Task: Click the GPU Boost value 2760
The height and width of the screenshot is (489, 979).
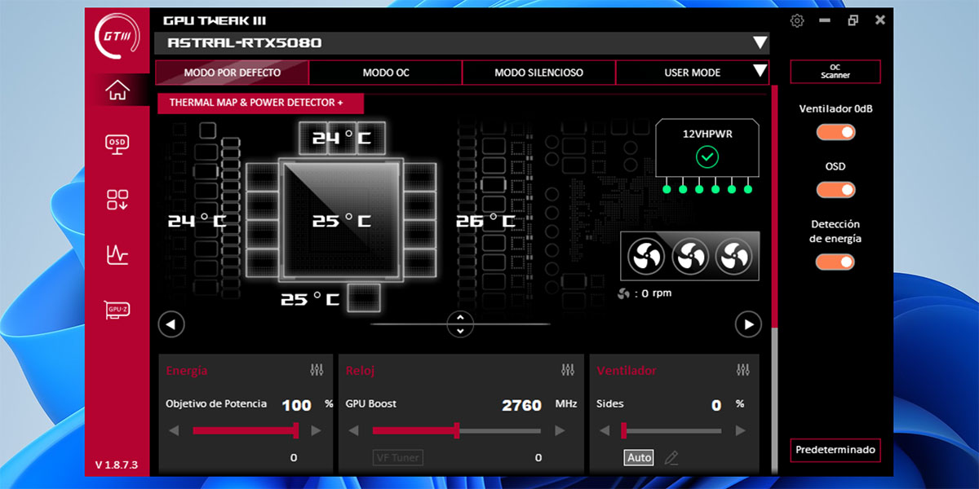Action: (521, 405)
